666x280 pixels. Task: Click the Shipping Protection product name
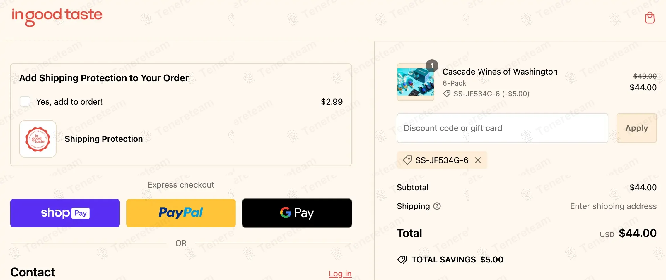click(x=104, y=139)
